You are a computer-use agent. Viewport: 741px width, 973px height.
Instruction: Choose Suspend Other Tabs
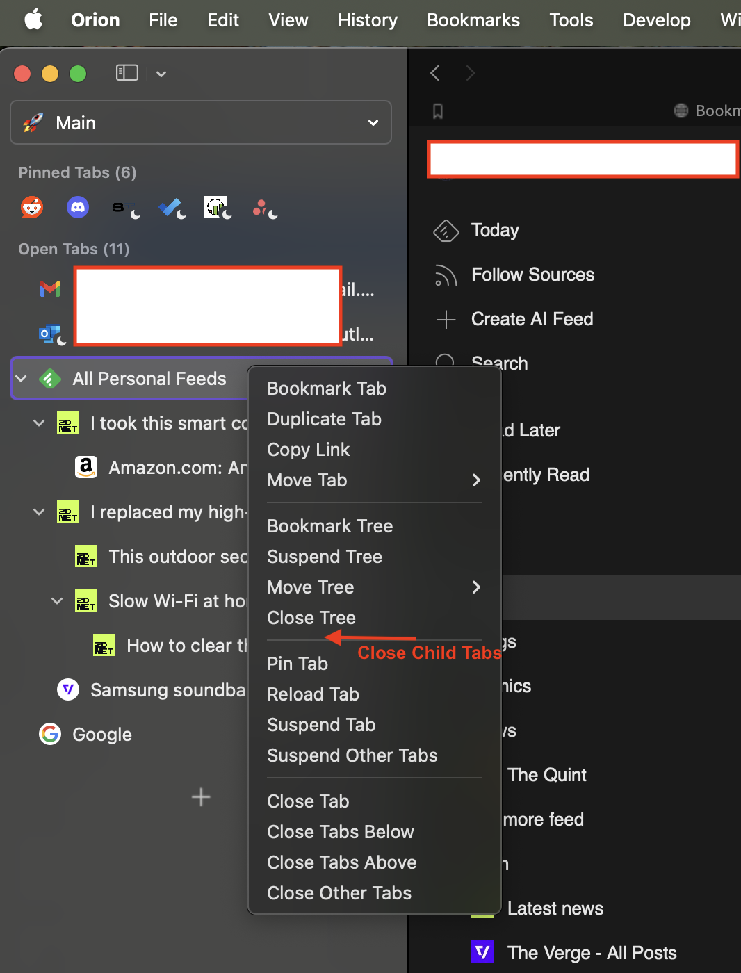[x=352, y=755]
